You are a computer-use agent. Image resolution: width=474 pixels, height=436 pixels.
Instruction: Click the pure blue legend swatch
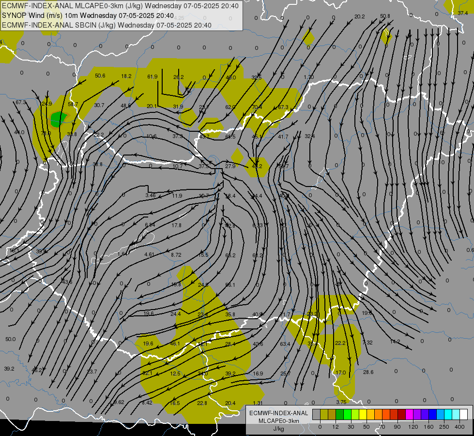[x=432, y=414]
